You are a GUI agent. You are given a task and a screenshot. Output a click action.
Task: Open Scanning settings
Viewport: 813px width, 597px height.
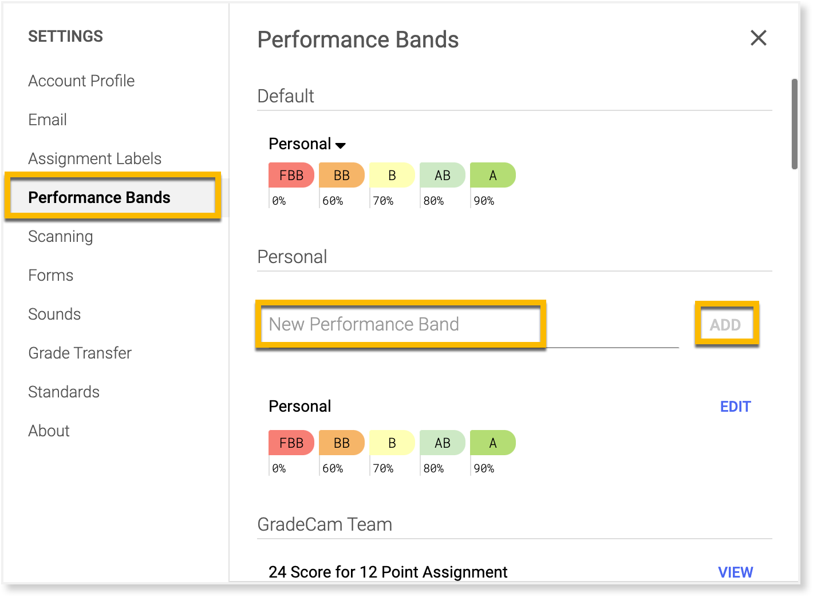(60, 237)
